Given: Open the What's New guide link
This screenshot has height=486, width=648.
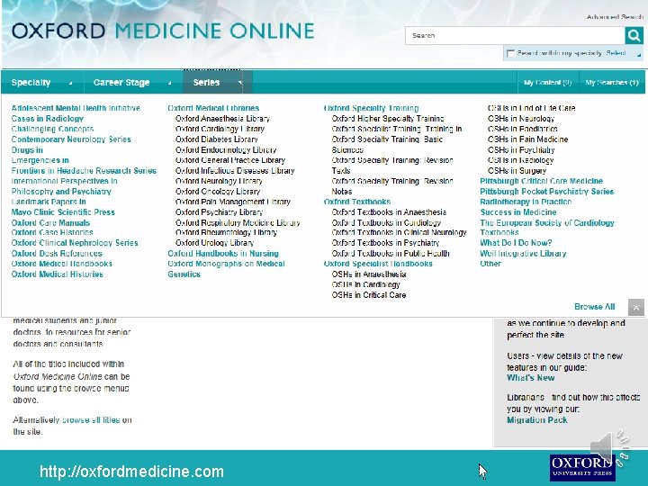Looking at the screenshot, I should pyautogui.click(x=531, y=378).
